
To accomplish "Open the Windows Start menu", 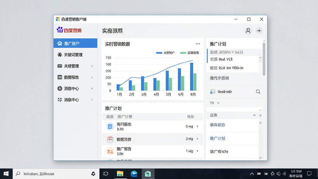I will click(6, 174).
